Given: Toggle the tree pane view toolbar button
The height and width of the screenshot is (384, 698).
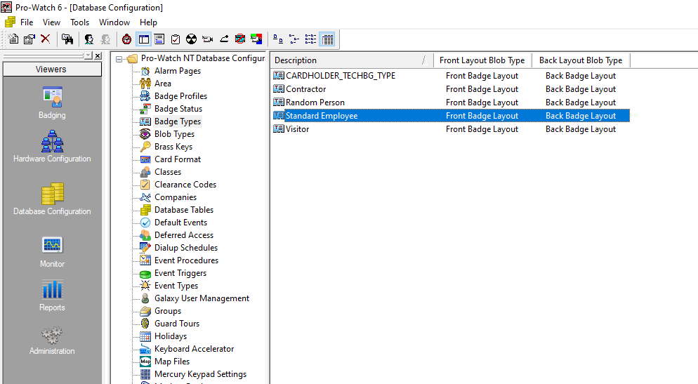Looking at the screenshot, I should tap(144, 39).
